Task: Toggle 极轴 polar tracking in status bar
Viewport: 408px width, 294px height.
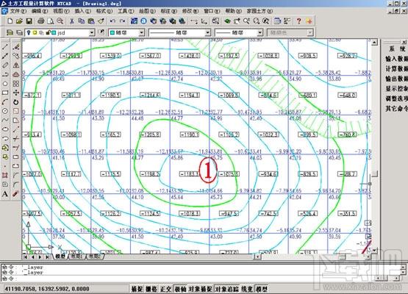Action: 180,289
